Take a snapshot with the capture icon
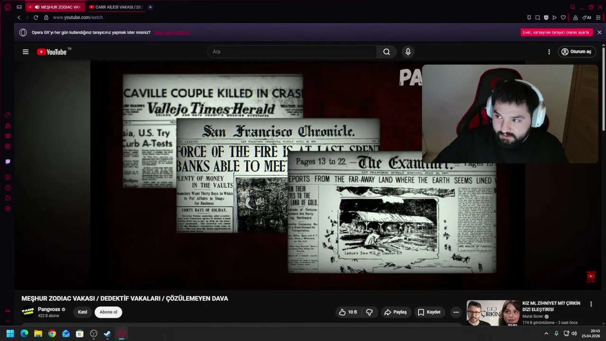The image size is (606, 341). coord(537,18)
